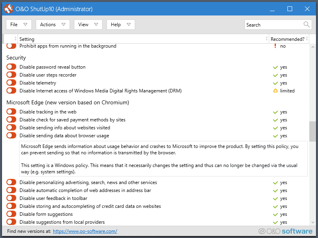Toggle Disable tracking in the web switch
Screen dimensions: 318x238
click(x=11, y=111)
